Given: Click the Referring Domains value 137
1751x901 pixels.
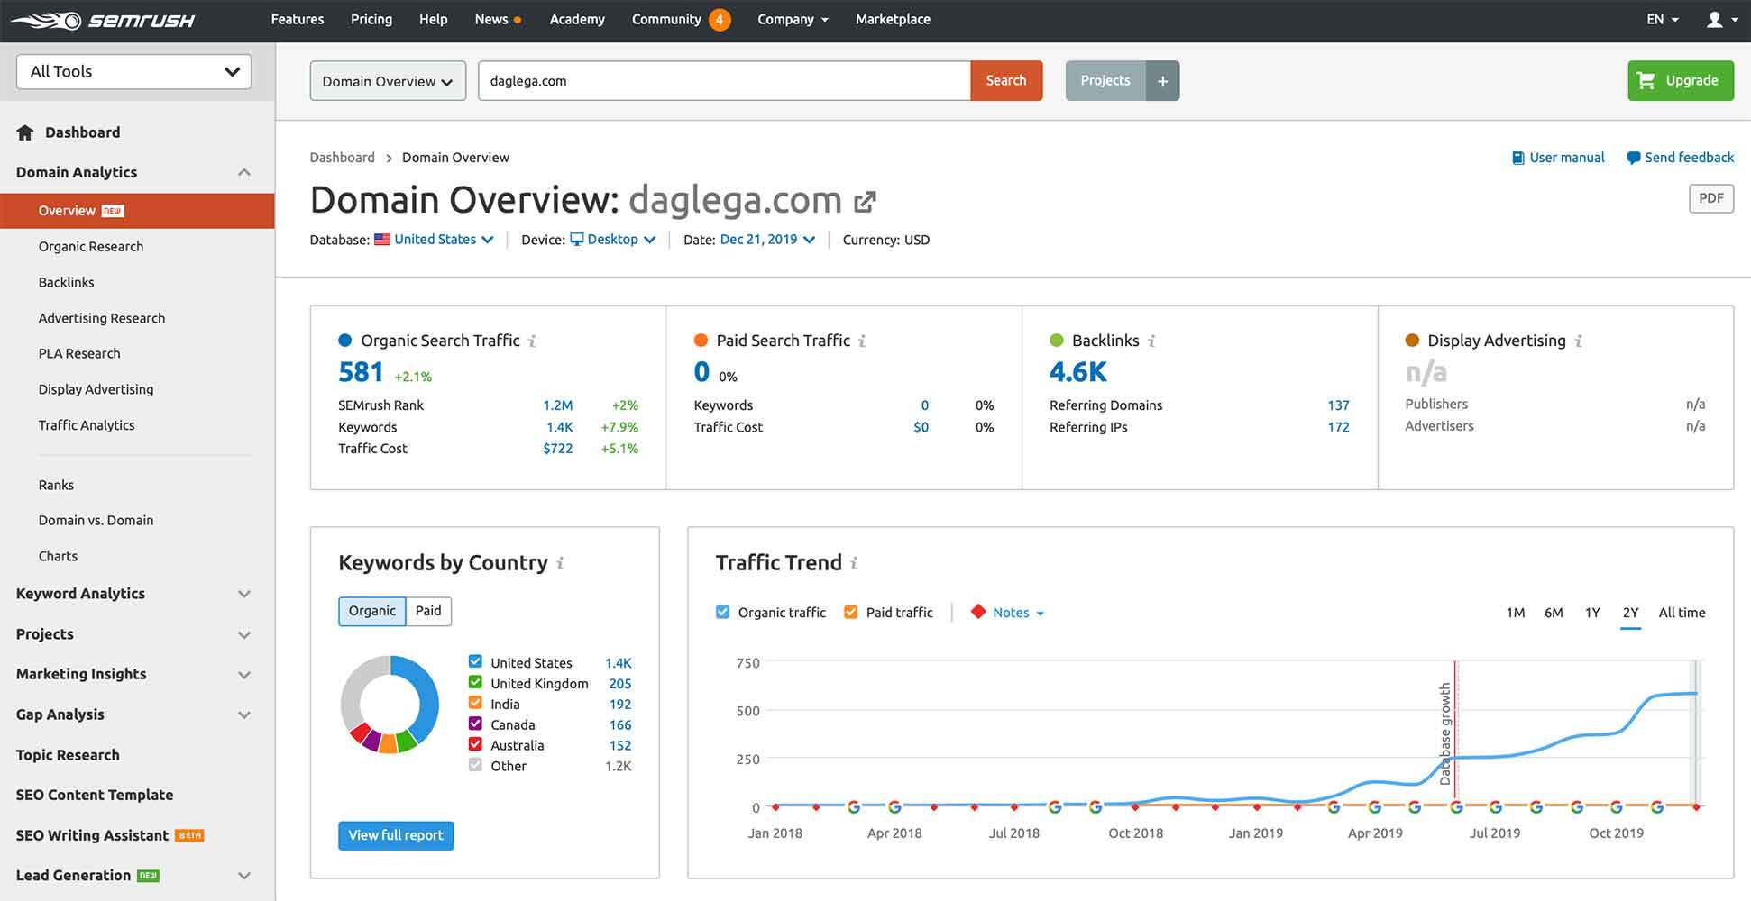Looking at the screenshot, I should pos(1338,405).
